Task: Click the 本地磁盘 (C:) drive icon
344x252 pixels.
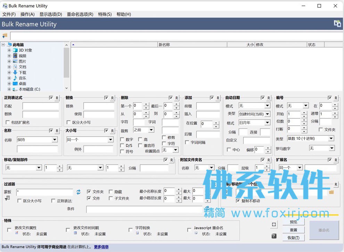Action: pyautogui.click(x=15, y=89)
